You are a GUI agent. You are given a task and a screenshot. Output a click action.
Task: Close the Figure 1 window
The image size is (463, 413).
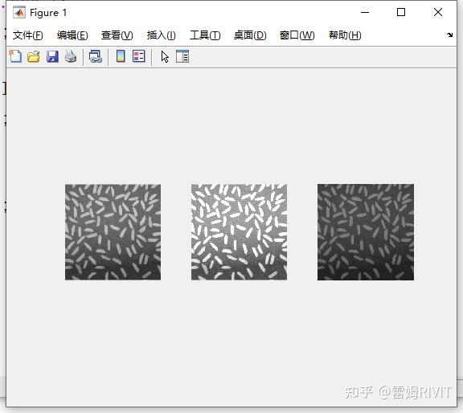(x=438, y=12)
